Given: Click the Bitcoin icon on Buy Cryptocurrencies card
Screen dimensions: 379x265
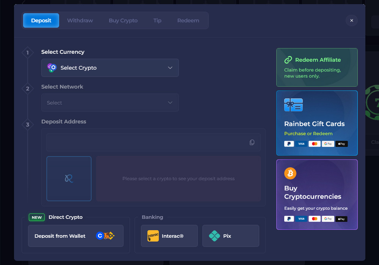Looking at the screenshot, I should 290,173.
